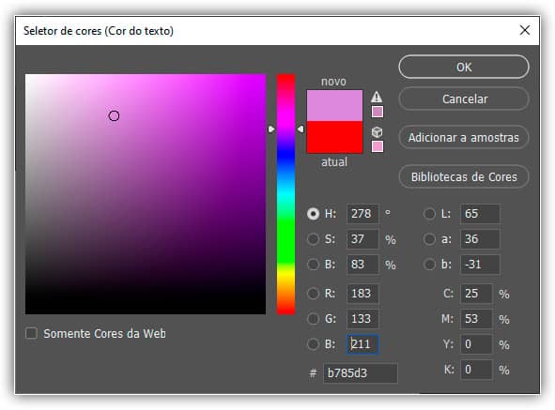Click the H hue value field
Image resolution: width=555 pixels, height=410 pixels.
pyautogui.click(x=362, y=214)
